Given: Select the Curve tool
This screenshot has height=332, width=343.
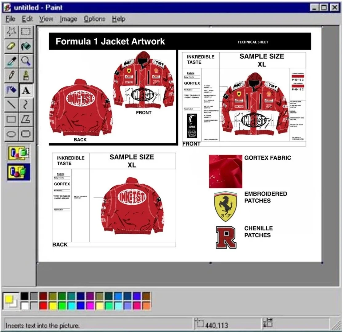Looking at the screenshot, I should pos(26,105).
